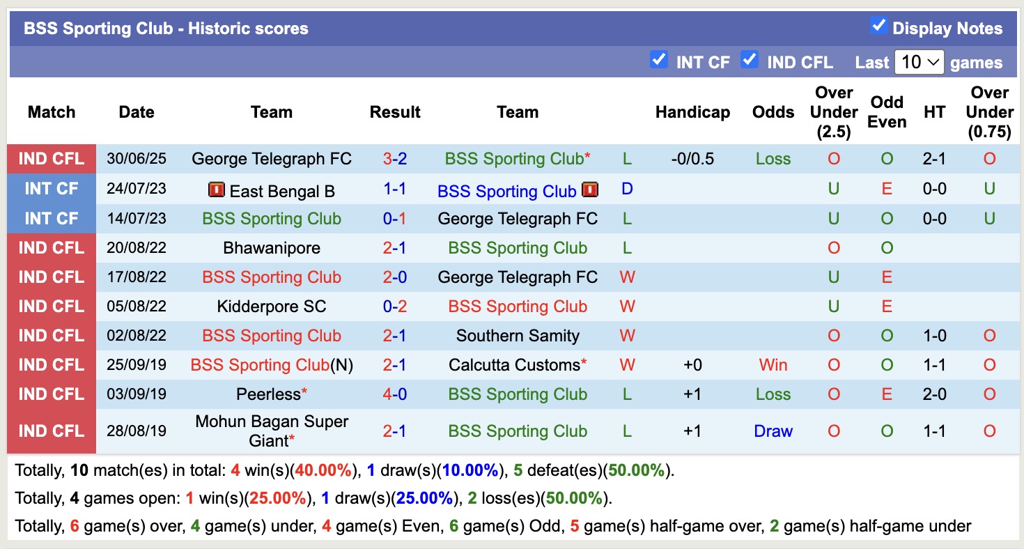Click the Draw odds result in Mohun Bagan row
Screen dimensions: 1024x549
773,431
